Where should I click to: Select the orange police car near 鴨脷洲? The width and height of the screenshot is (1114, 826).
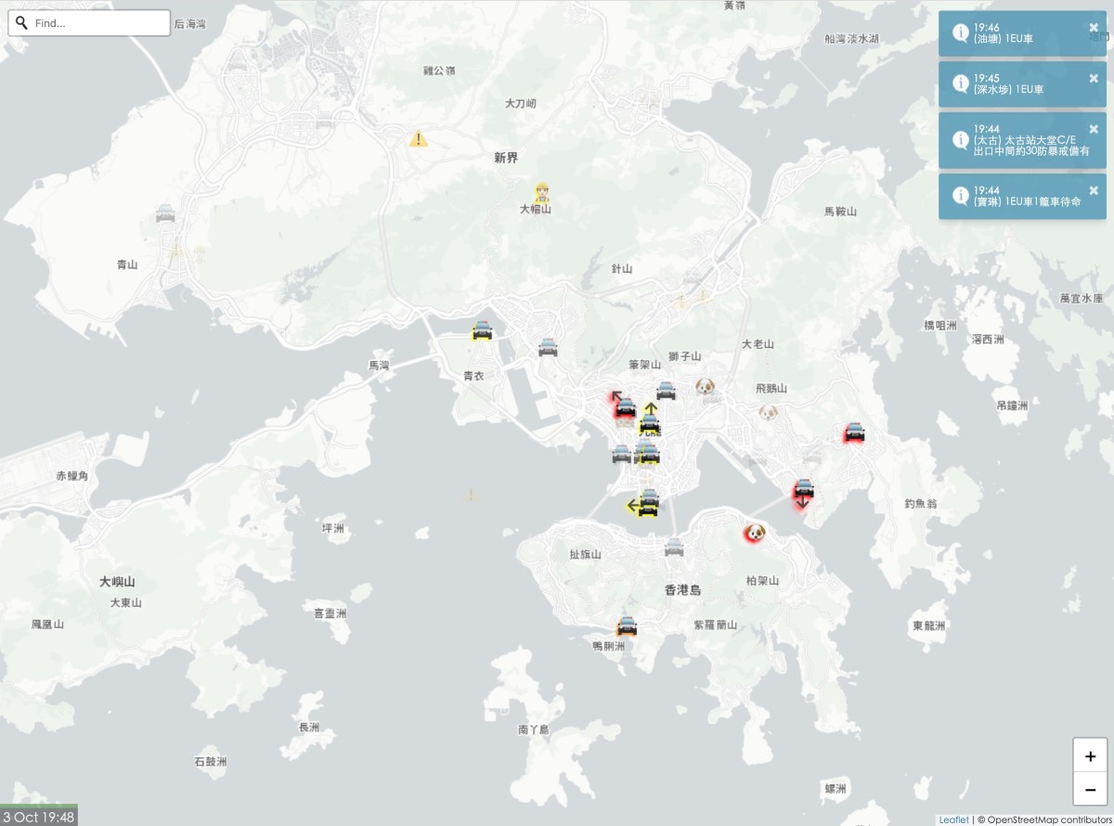pyautogui.click(x=627, y=626)
